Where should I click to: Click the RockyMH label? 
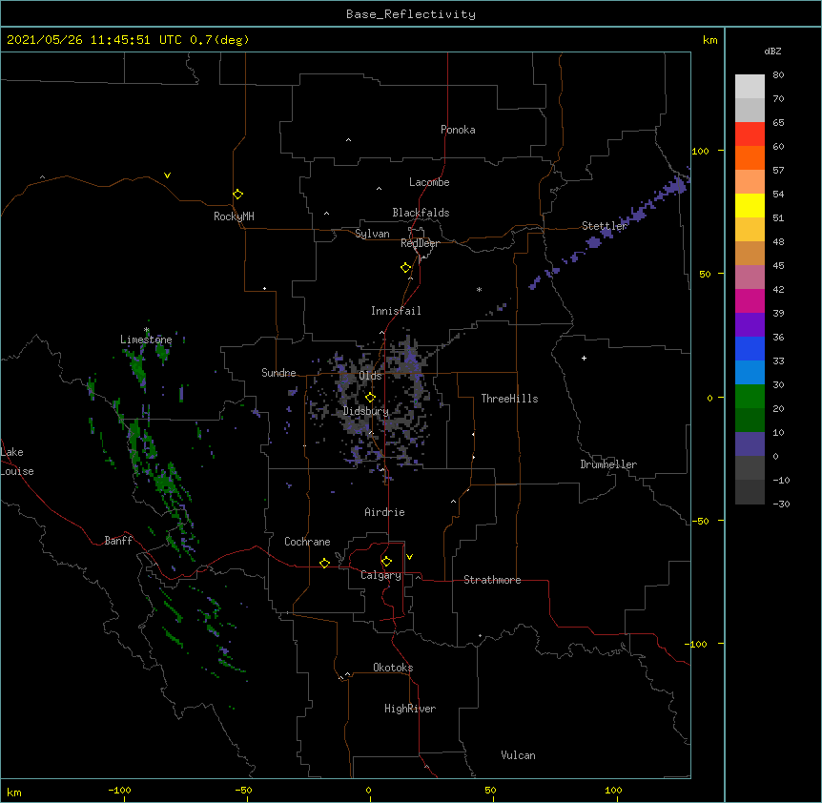pos(234,216)
